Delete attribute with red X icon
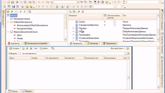 point(83,12)
